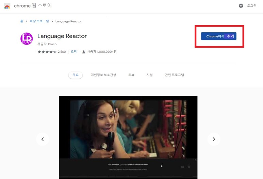Screen dimensions: 263x179
Task: Click the chrome 웹 스토어 title text
Action: pos(33,6)
